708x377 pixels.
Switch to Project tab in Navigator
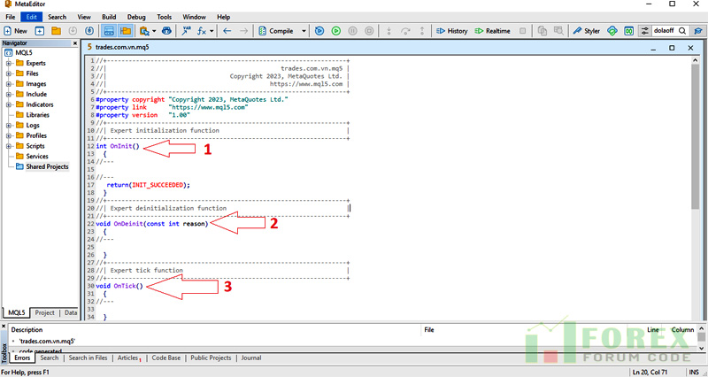point(44,312)
